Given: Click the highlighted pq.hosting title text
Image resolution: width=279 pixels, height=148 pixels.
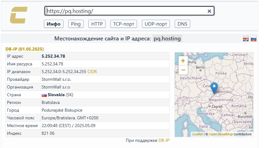Looking at the screenshot, I should pyautogui.click(x=167, y=39).
